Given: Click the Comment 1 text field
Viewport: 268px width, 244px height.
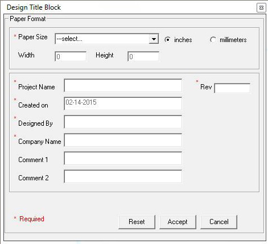Looking at the screenshot, I should (123, 158).
